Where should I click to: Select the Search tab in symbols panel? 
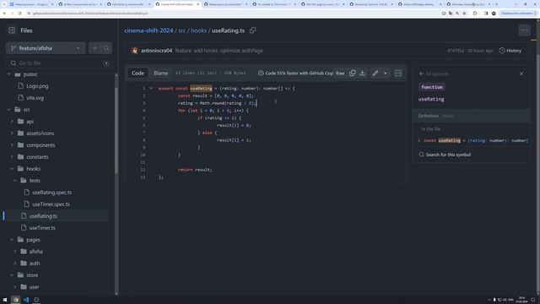pyautogui.click(x=447, y=116)
